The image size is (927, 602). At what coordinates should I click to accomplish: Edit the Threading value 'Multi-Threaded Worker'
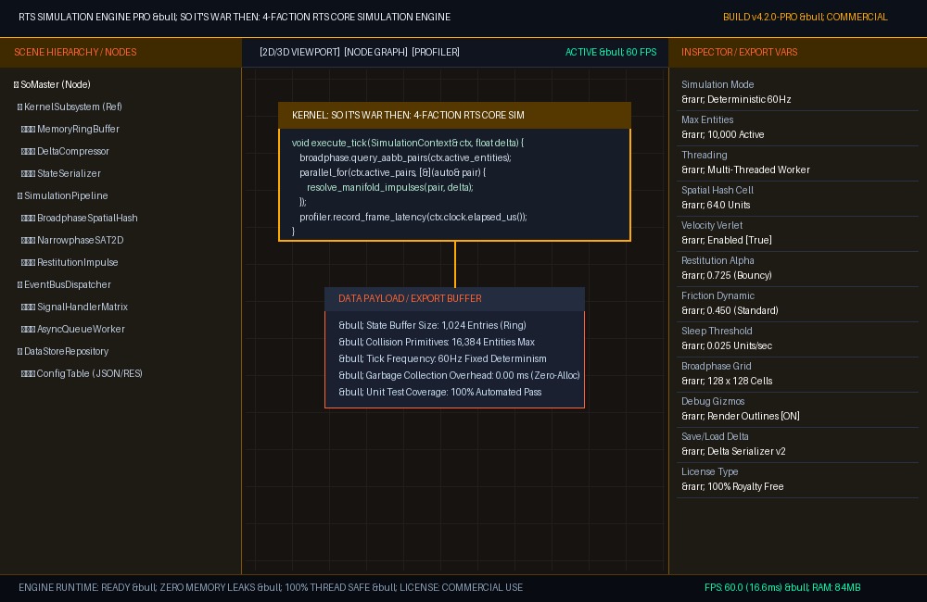tap(745, 169)
